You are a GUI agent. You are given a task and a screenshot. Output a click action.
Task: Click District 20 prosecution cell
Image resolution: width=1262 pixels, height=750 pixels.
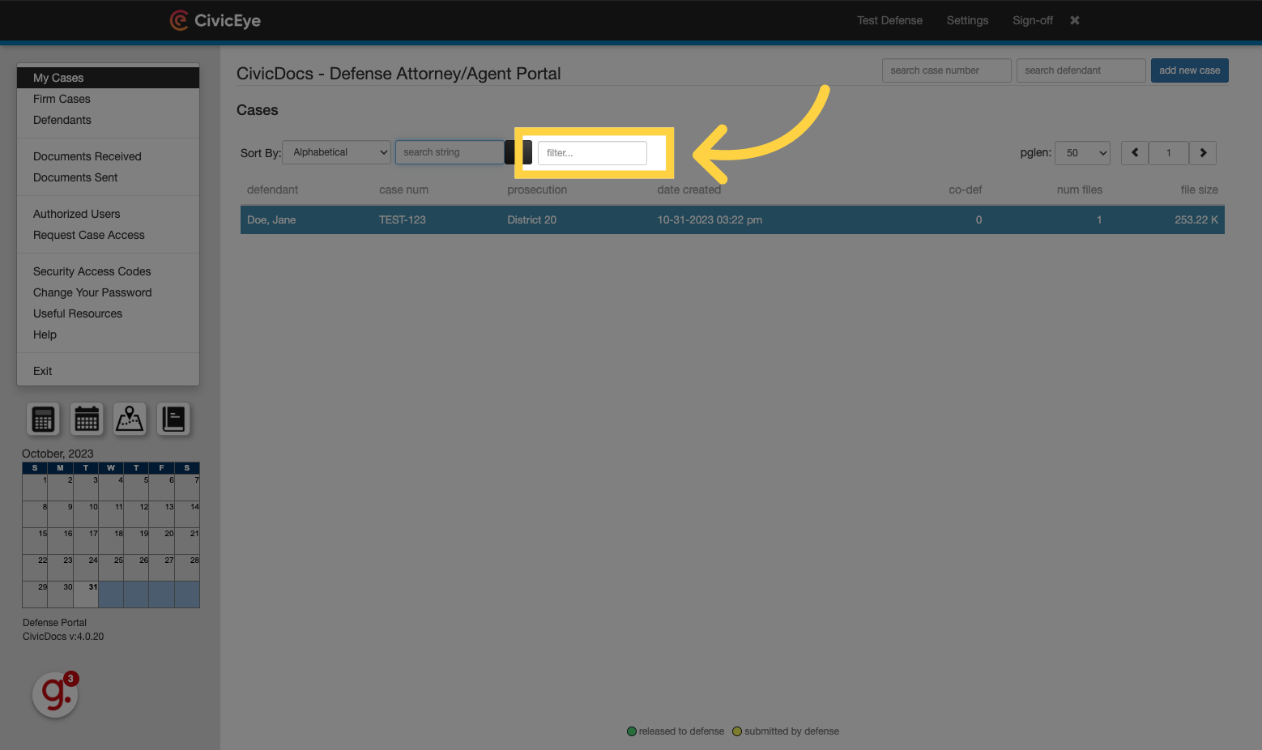click(531, 219)
